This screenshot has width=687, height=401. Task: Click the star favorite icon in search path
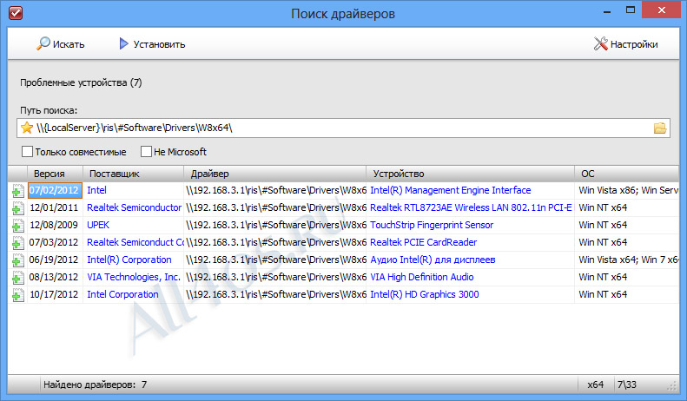[27, 128]
